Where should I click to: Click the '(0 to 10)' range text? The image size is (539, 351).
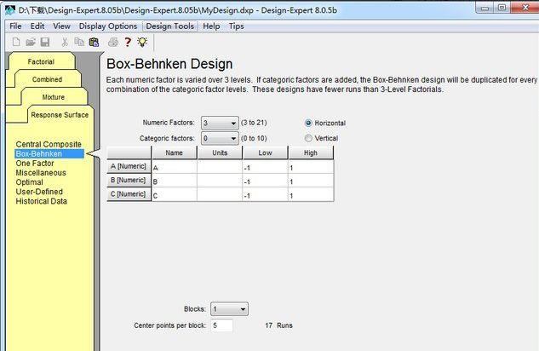pyautogui.click(x=254, y=138)
